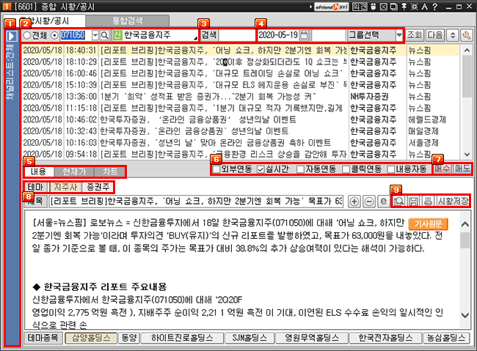Select the 서울경제 news row at 10:16:03
Screen dimensions: 477x351
point(240,143)
